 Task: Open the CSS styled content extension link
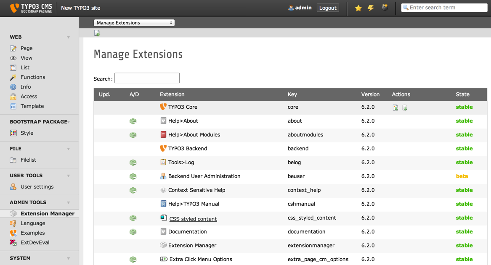click(193, 219)
